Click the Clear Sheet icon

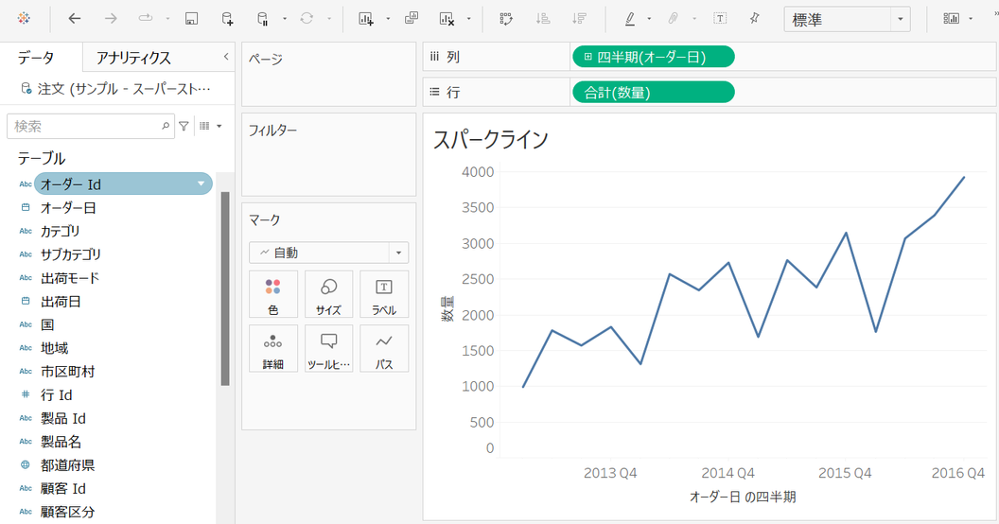click(x=447, y=19)
